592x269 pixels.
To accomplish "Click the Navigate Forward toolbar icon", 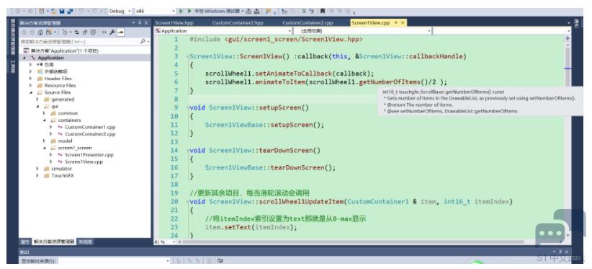I will tap(30, 12).
